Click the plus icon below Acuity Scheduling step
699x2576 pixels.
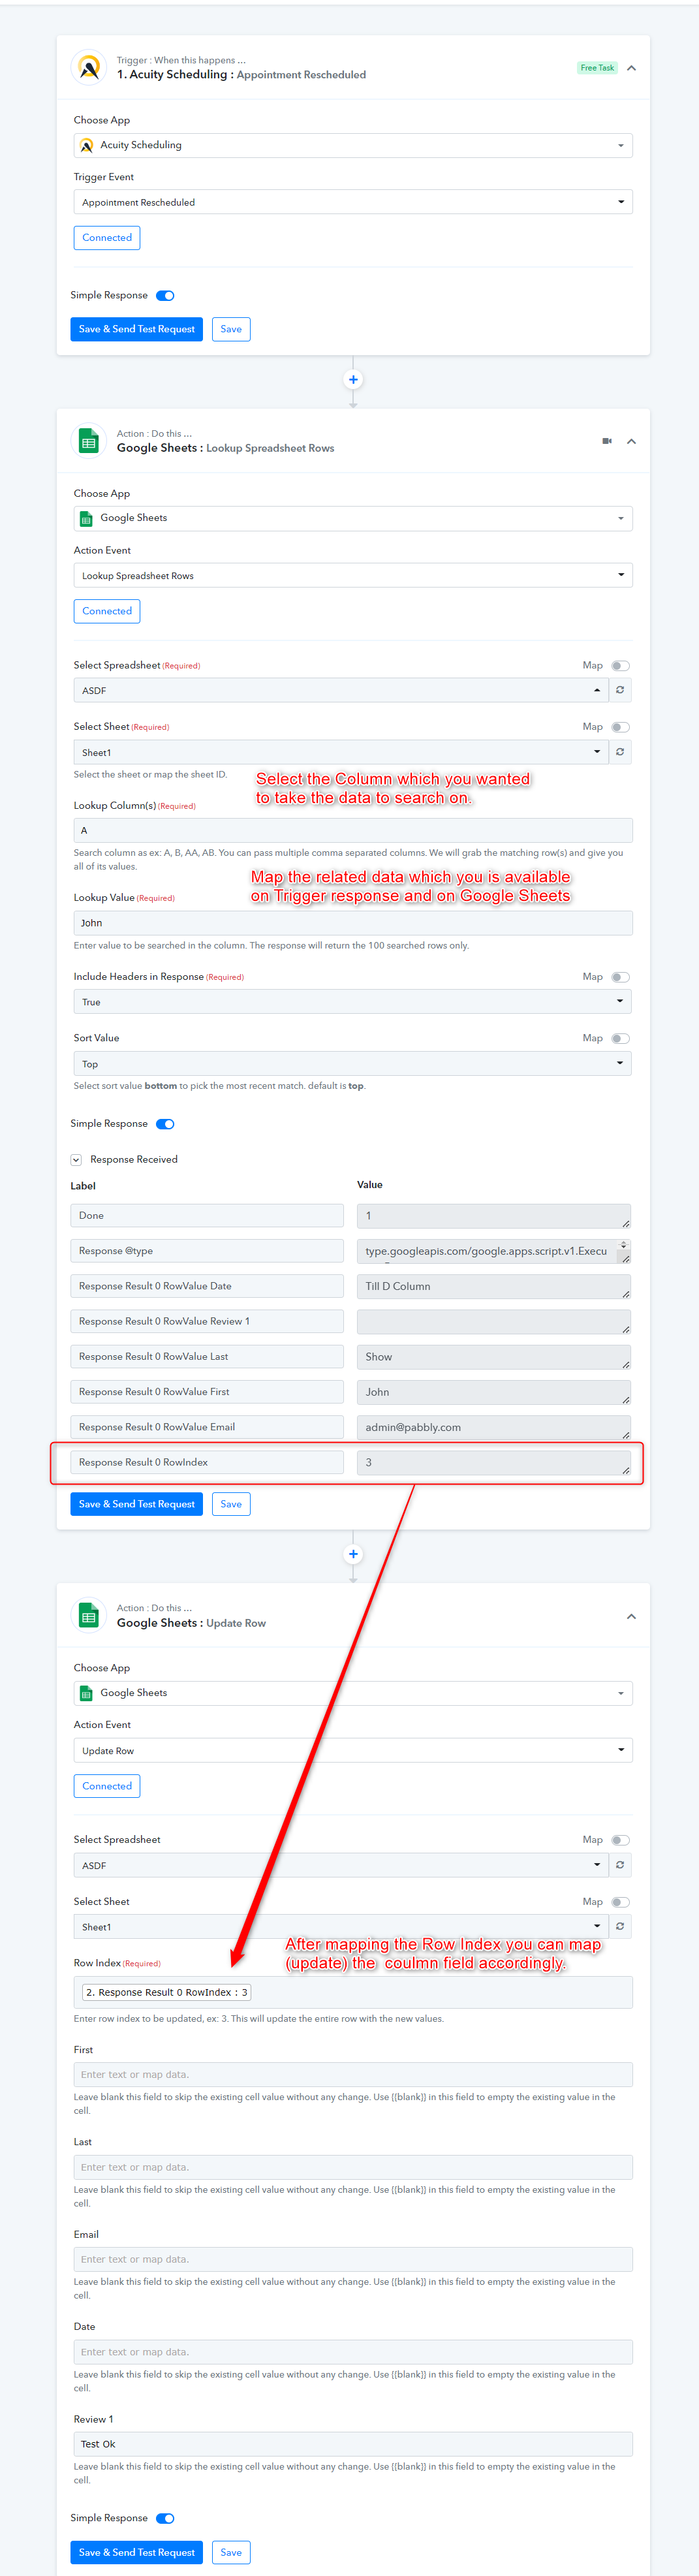coord(353,380)
